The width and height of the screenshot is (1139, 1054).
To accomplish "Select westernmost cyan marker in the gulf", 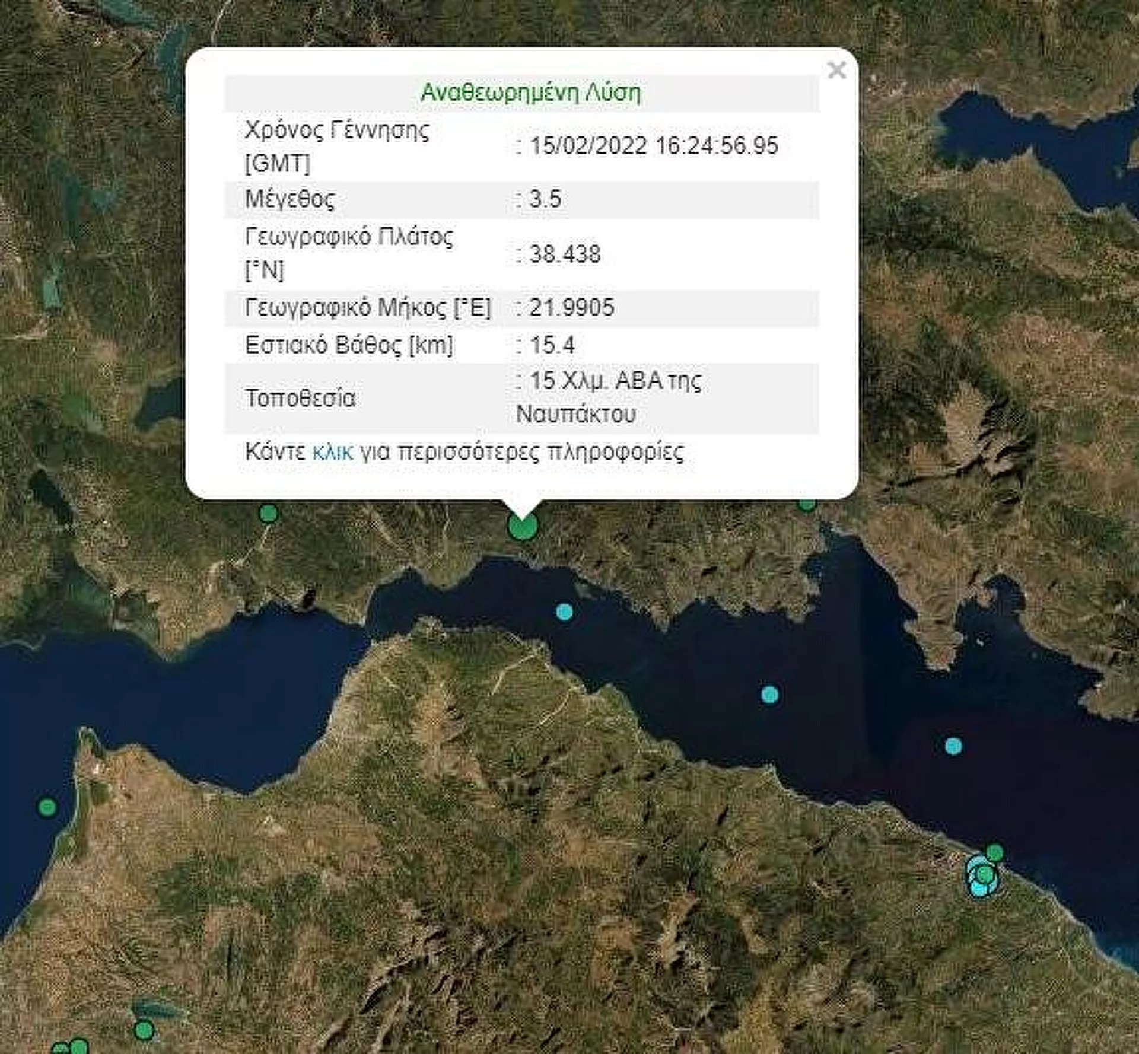I will pos(564,612).
